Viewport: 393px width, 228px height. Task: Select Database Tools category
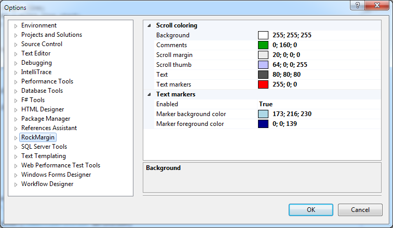point(42,91)
